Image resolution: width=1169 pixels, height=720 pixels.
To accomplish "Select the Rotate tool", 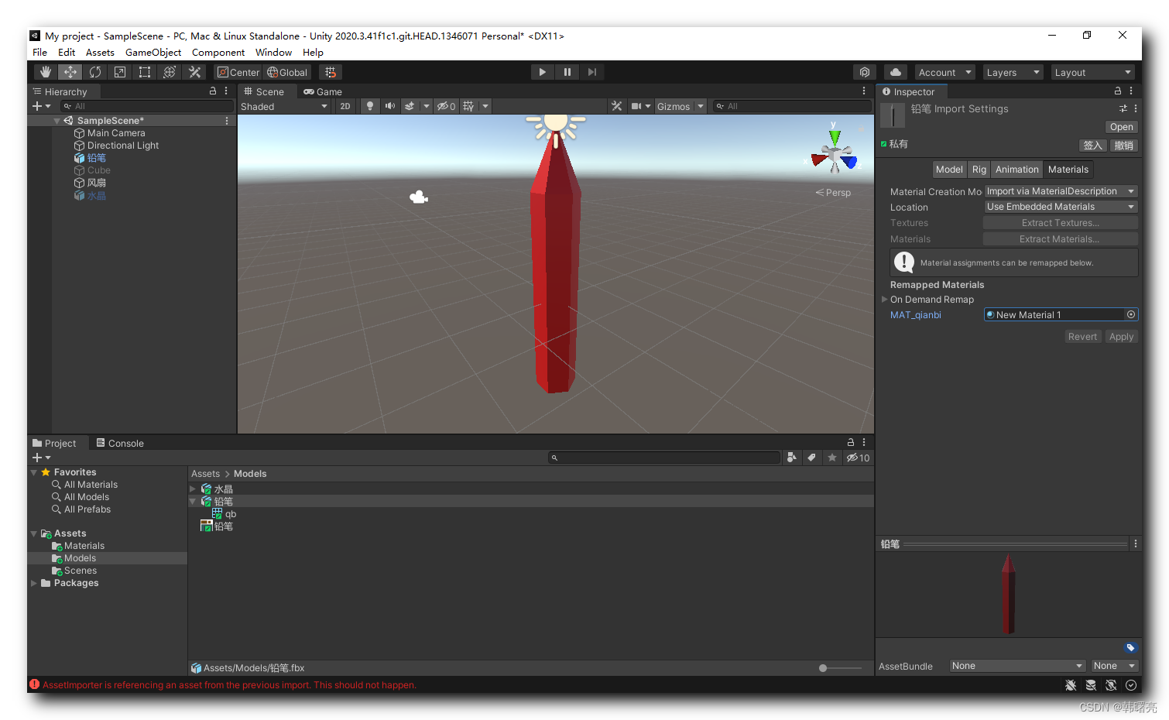I will tap(94, 71).
